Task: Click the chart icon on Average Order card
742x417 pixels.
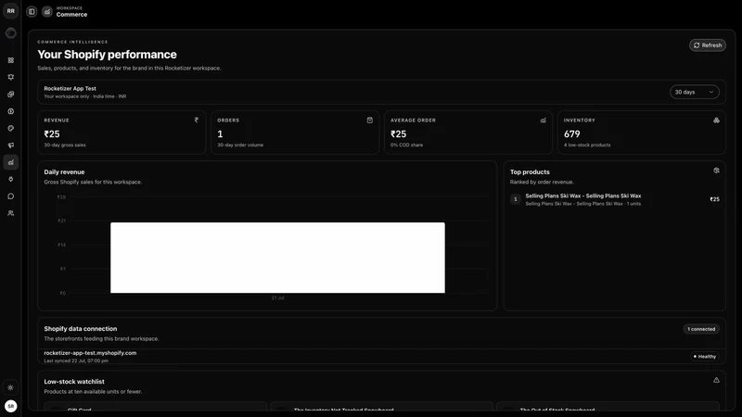Action: [x=543, y=120]
